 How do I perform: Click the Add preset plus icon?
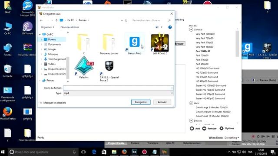(192, 128)
